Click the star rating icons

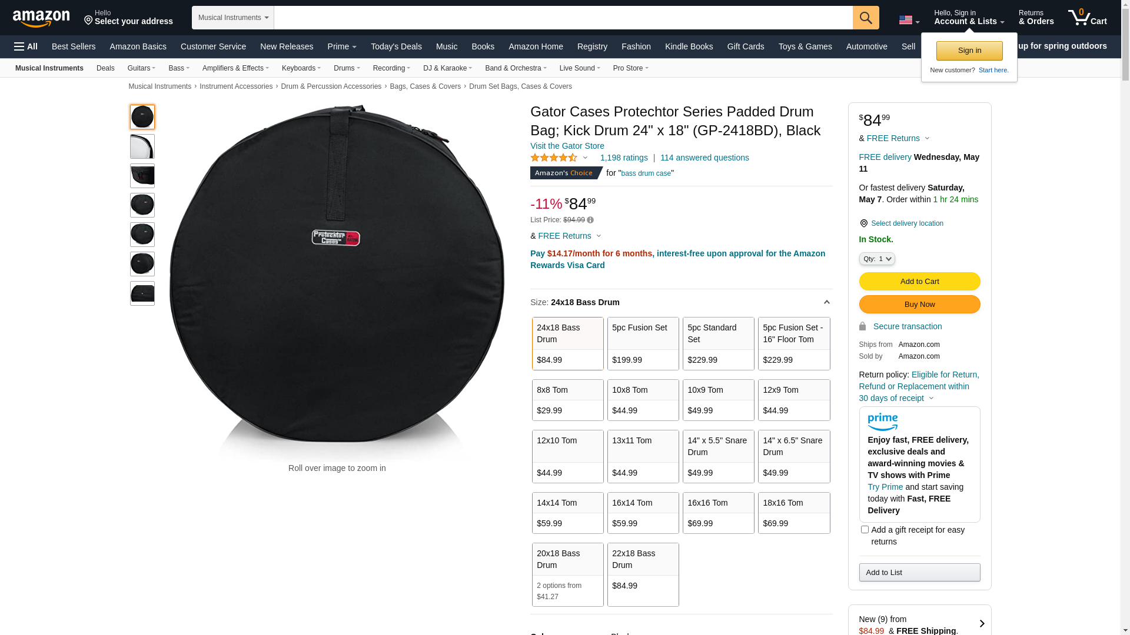click(553, 158)
